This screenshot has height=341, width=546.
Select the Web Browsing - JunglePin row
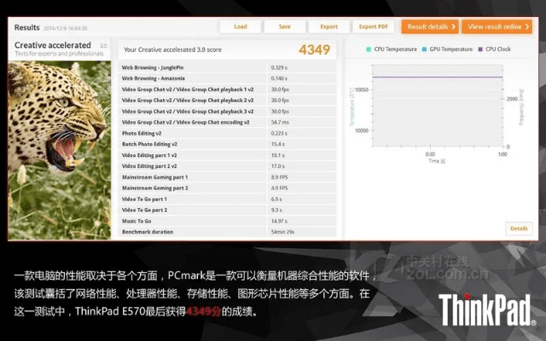pos(227,67)
